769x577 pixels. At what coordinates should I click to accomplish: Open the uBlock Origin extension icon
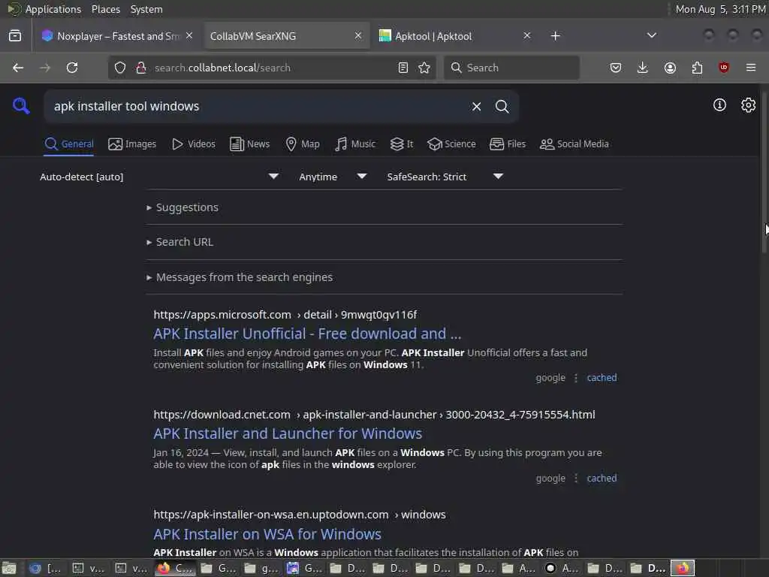tap(723, 68)
